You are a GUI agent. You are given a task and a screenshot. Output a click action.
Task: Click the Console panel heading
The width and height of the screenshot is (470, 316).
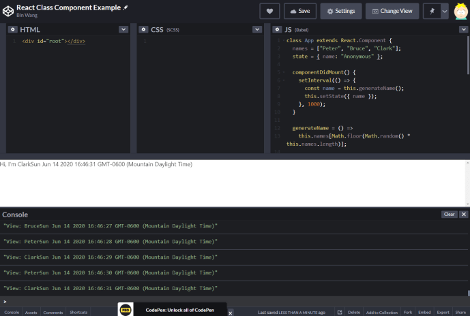(x=15, y=215)
